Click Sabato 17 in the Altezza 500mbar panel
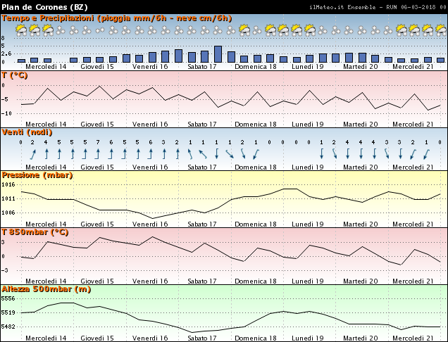 [202, 338]
